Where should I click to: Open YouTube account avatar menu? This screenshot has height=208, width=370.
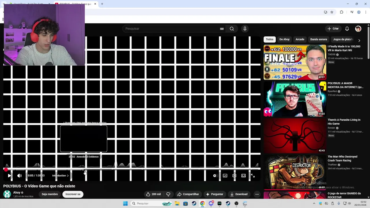pos(358,29)
